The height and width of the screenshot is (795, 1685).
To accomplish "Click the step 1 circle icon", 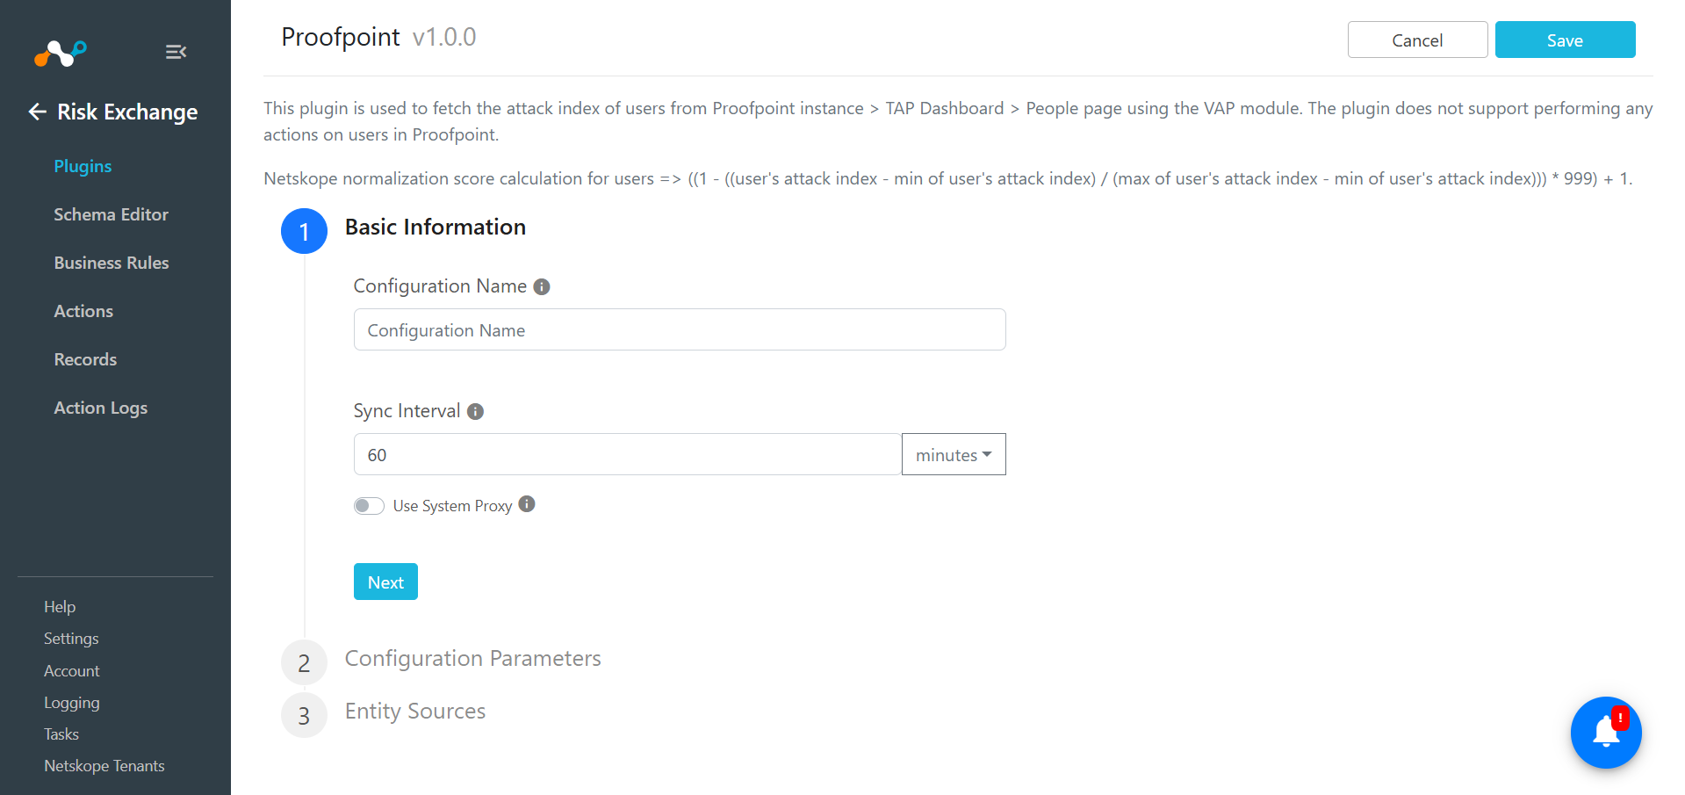I will [304, 231].
